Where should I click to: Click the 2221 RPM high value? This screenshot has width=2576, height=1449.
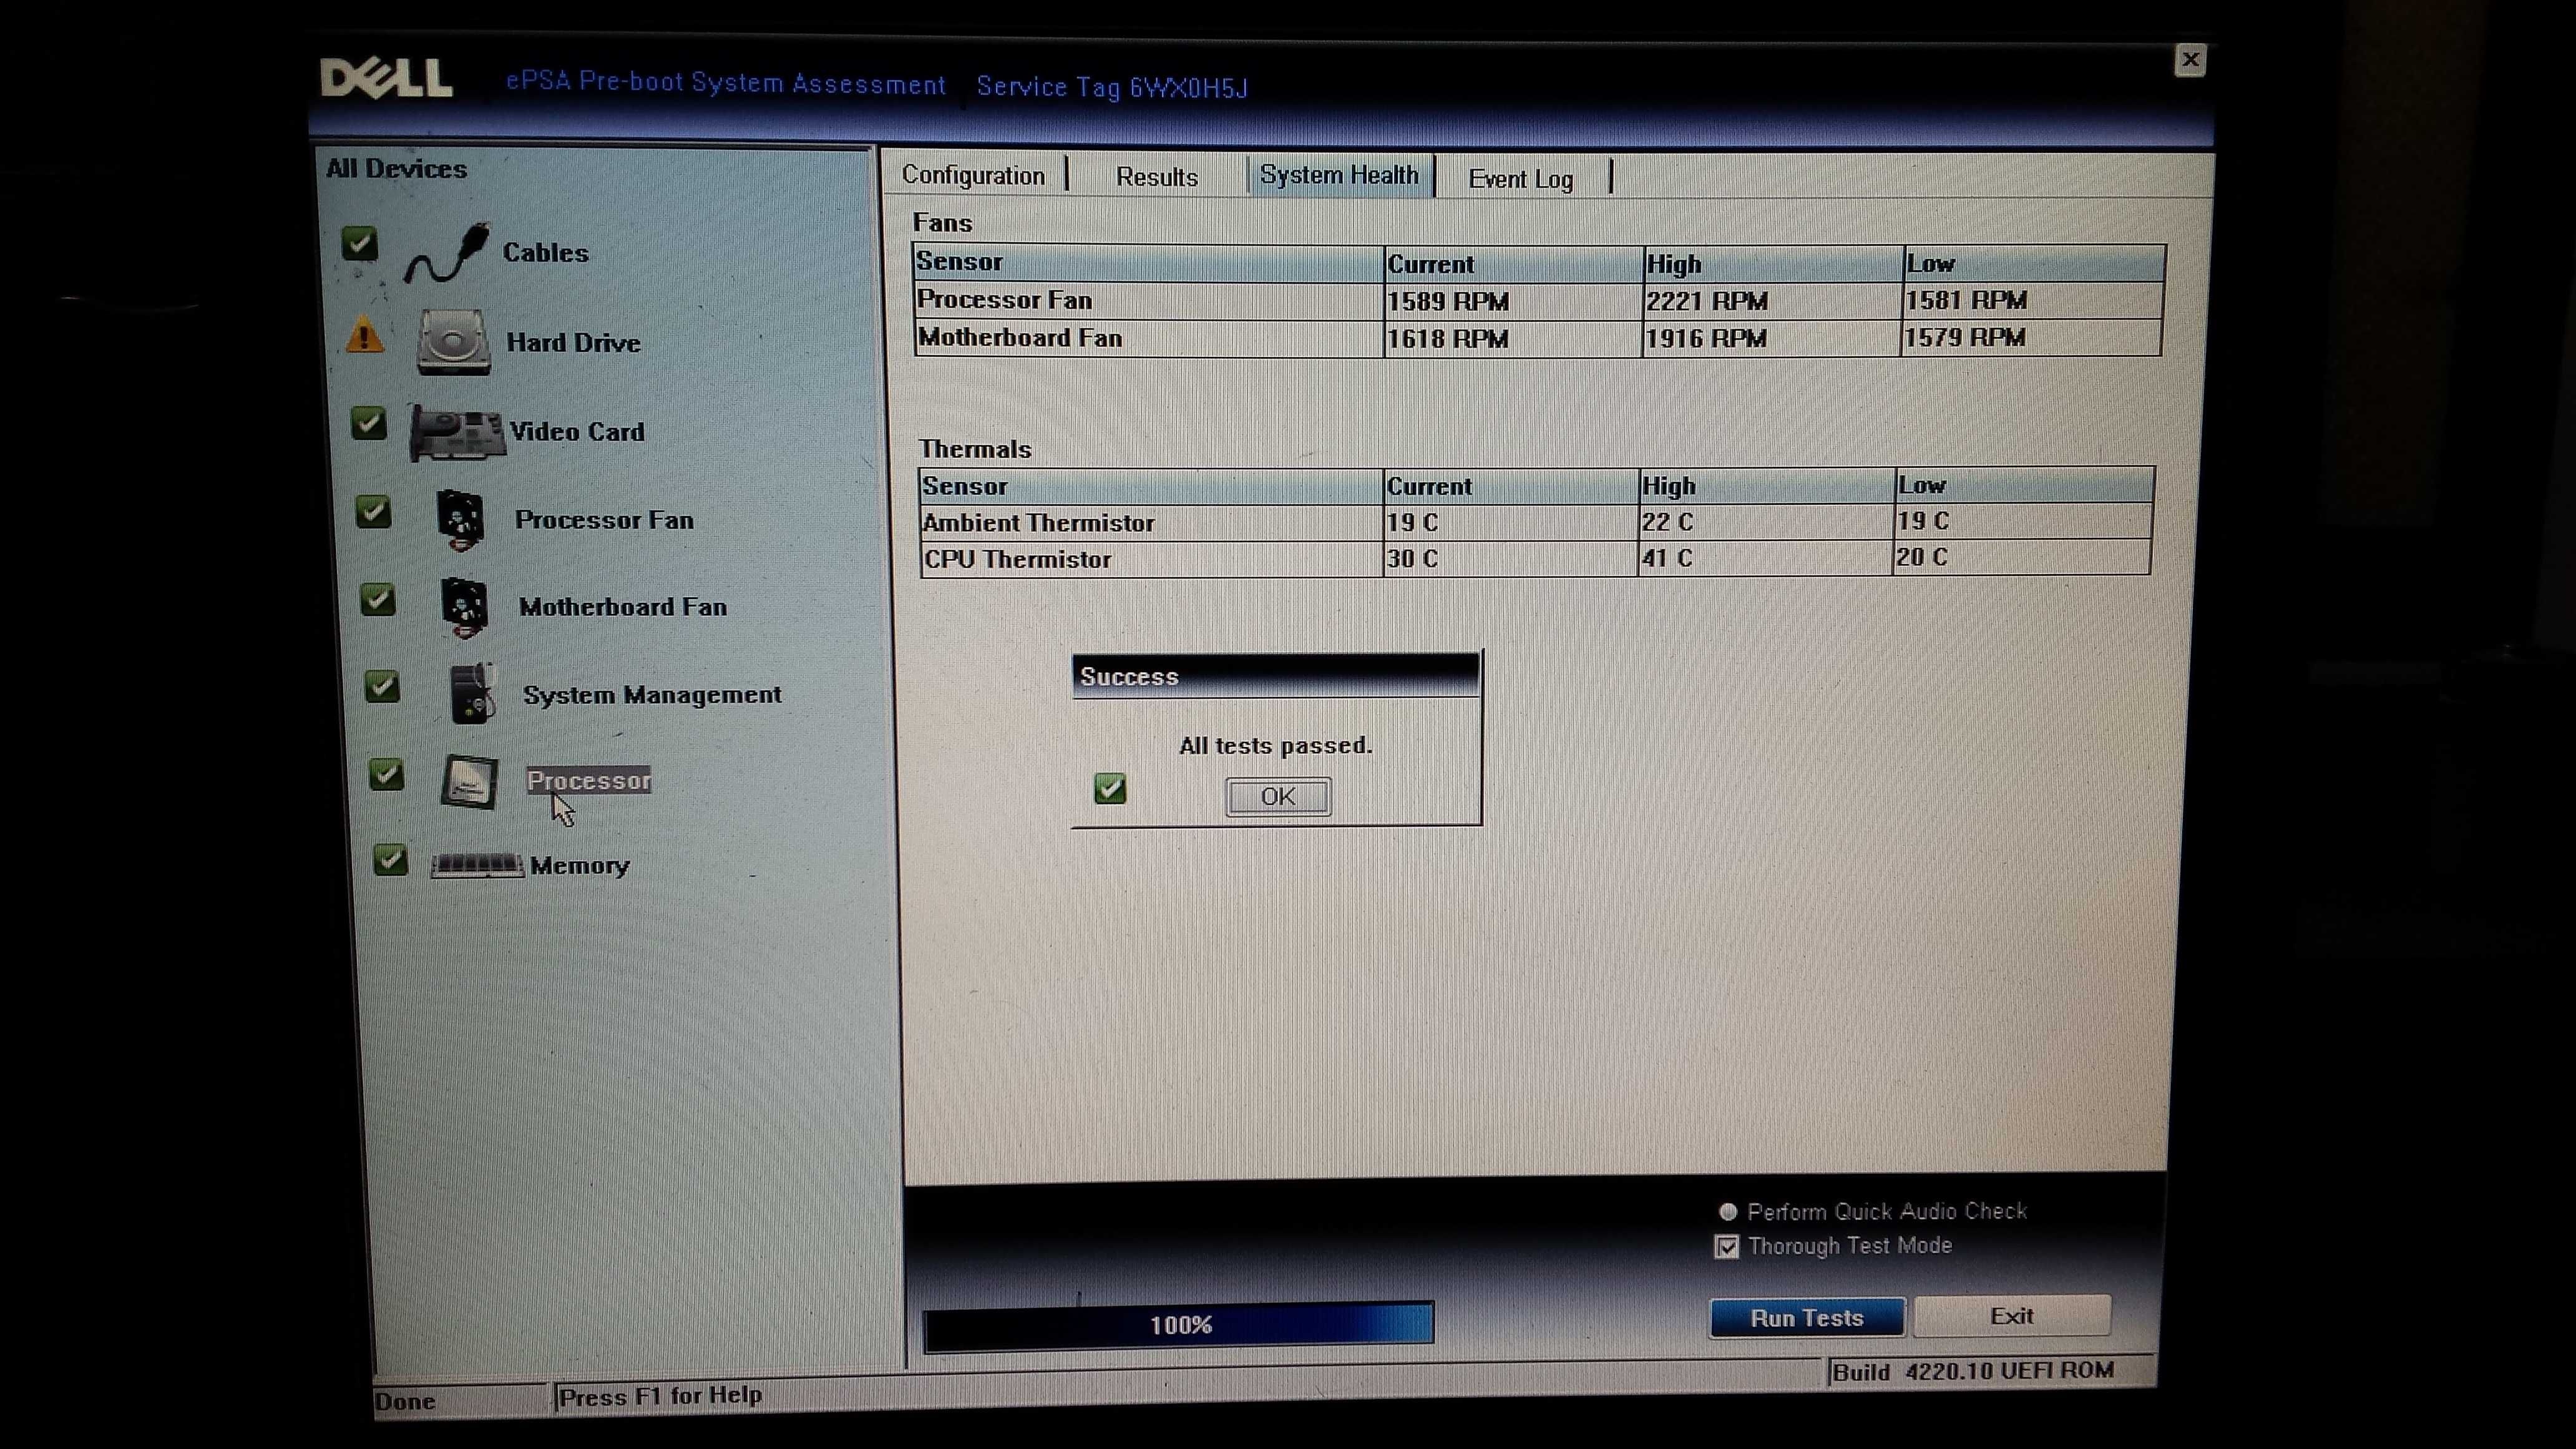[x=1707, y=301]
